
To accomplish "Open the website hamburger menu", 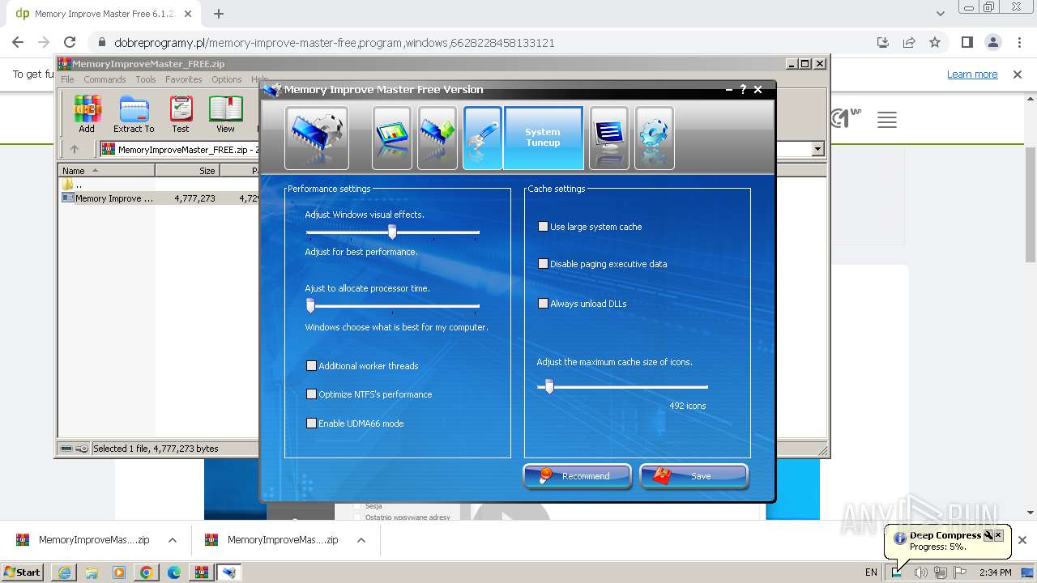I will 887,121.
